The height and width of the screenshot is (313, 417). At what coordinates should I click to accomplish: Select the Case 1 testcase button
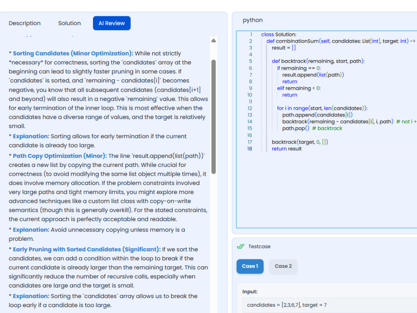tap(250, 266)
